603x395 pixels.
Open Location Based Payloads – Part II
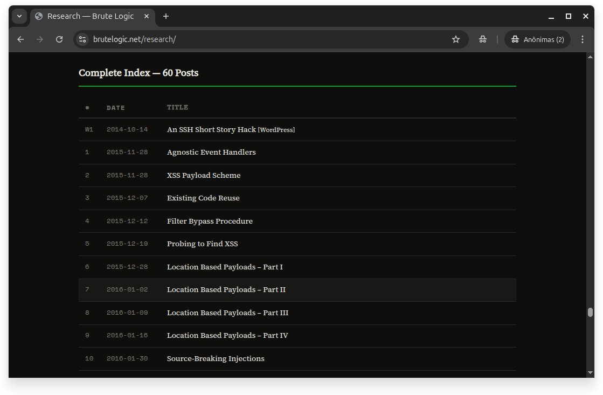click(226, 290)
